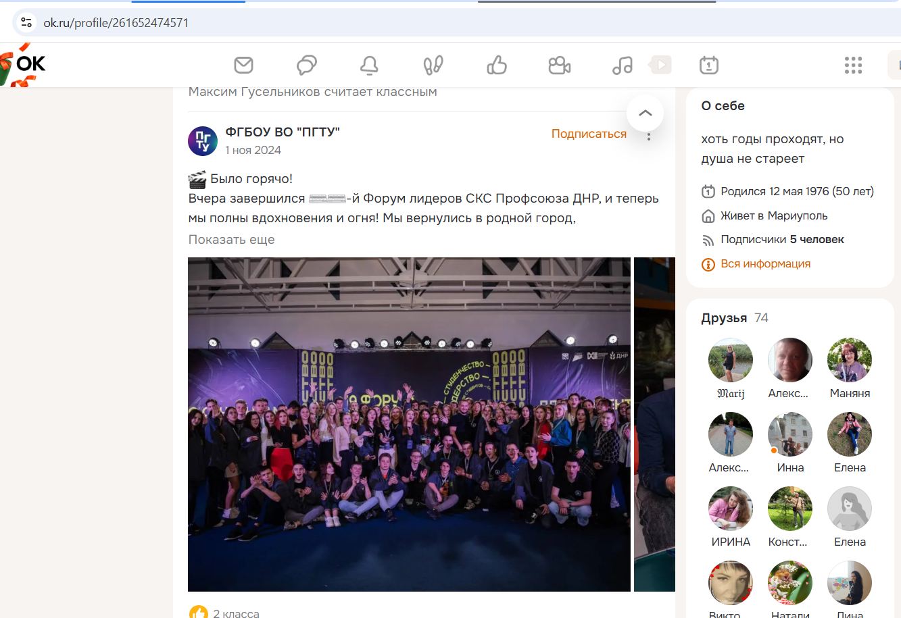Open the Guests footprints icon
The height and width of the screenshot is (618, 901).
point(433,65)
